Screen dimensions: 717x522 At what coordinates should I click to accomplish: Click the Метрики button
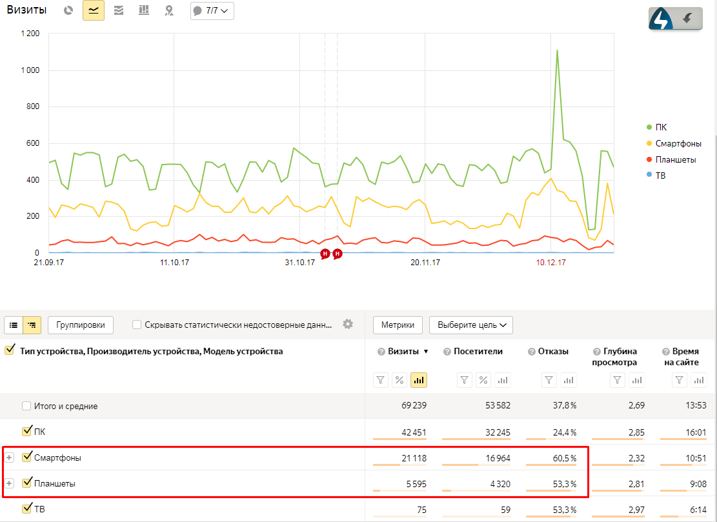(x=398, y=325)
